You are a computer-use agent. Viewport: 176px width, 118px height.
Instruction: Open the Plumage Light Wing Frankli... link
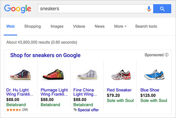click(x=54, y=92)
